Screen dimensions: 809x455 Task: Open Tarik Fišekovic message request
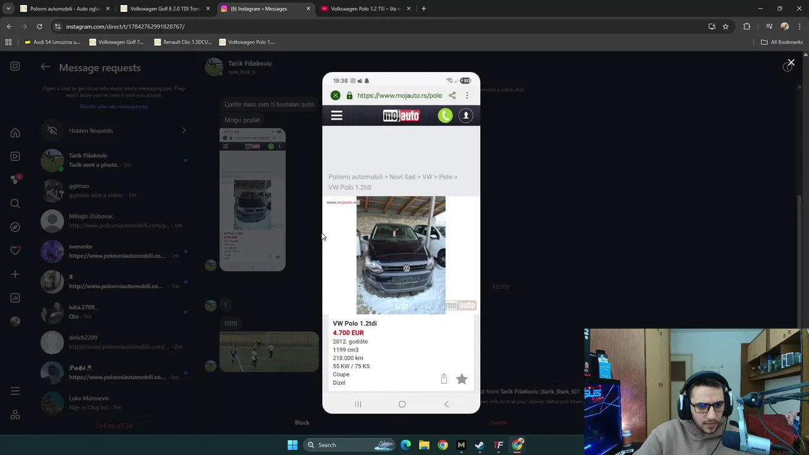click(114, 160)
